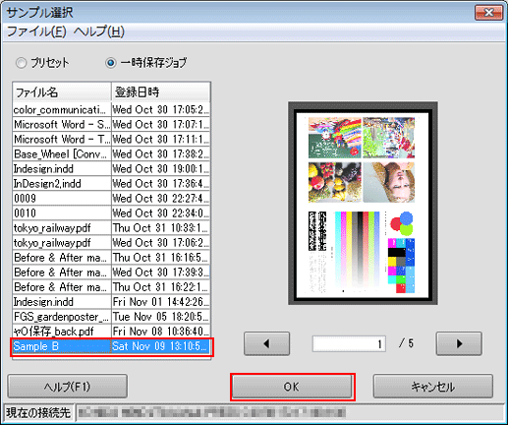
Task: Click the page preview thumbnail
Action: tap(363, 204)
